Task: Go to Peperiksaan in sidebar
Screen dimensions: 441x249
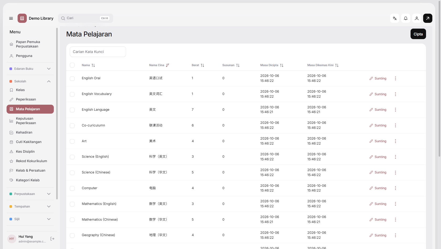Action: click(30, 99)
